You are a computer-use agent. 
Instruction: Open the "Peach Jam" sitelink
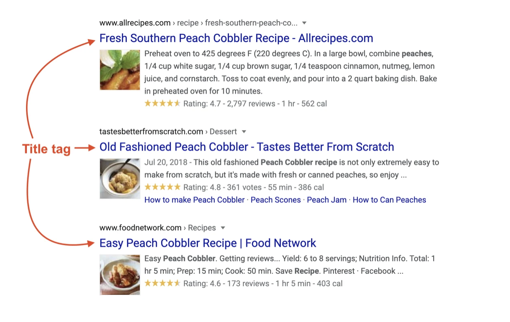coord(327,200)
